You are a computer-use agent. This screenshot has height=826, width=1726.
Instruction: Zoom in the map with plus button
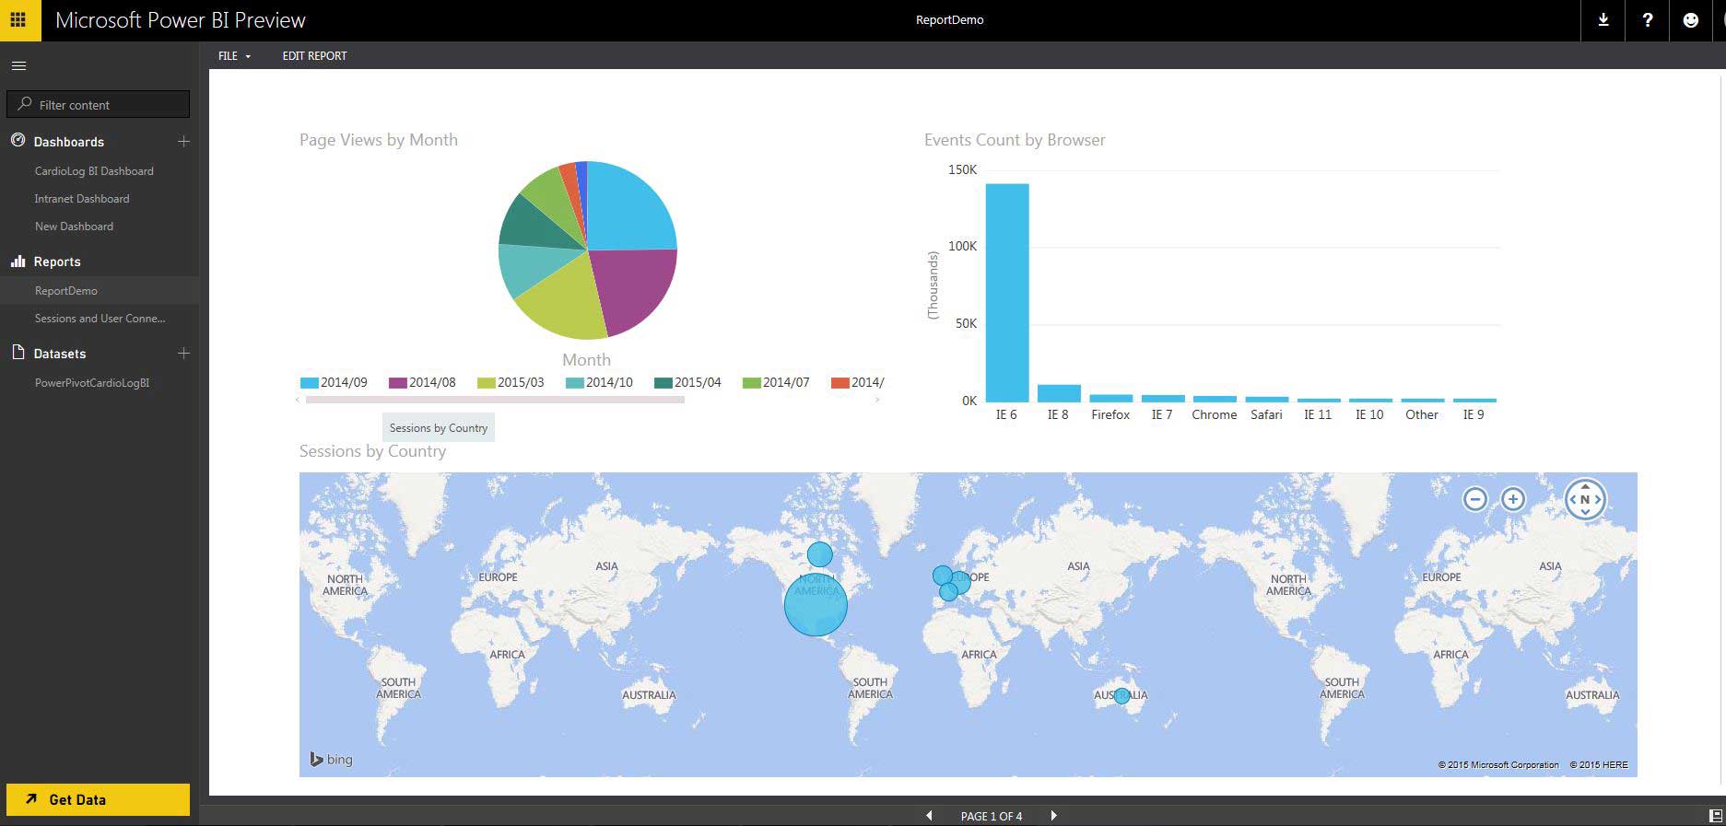coord(1513,499)
